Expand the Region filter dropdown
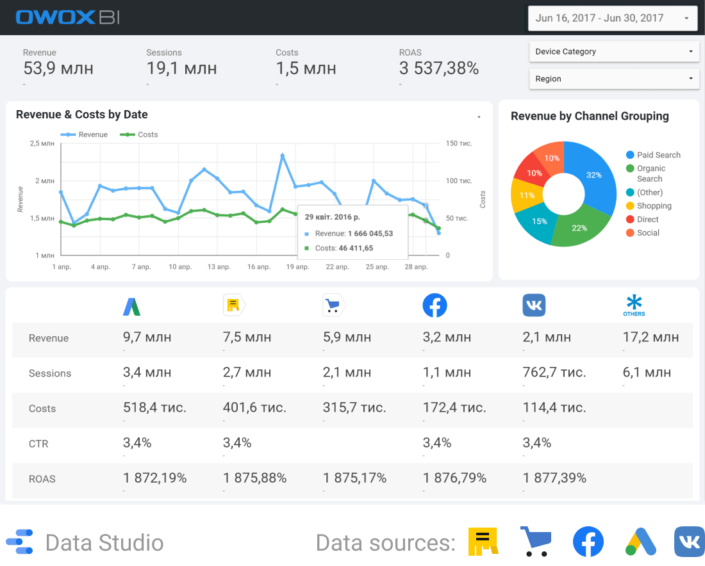This screenshot has height=566, width=705. (x=613, y=79)
